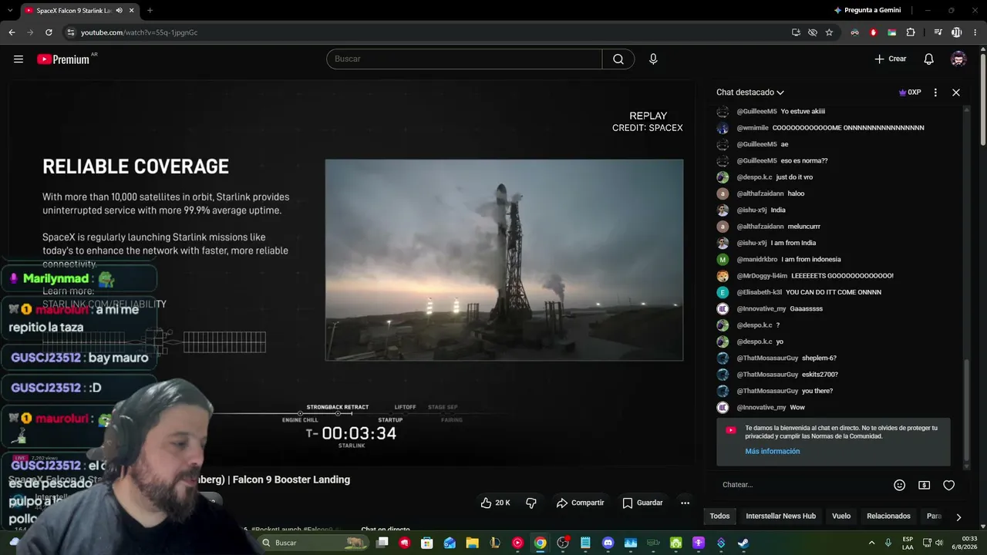The height and width of the screenshot is (555, 987).
Task: Expand the tab search dropdown
Action: pos(12,11)
